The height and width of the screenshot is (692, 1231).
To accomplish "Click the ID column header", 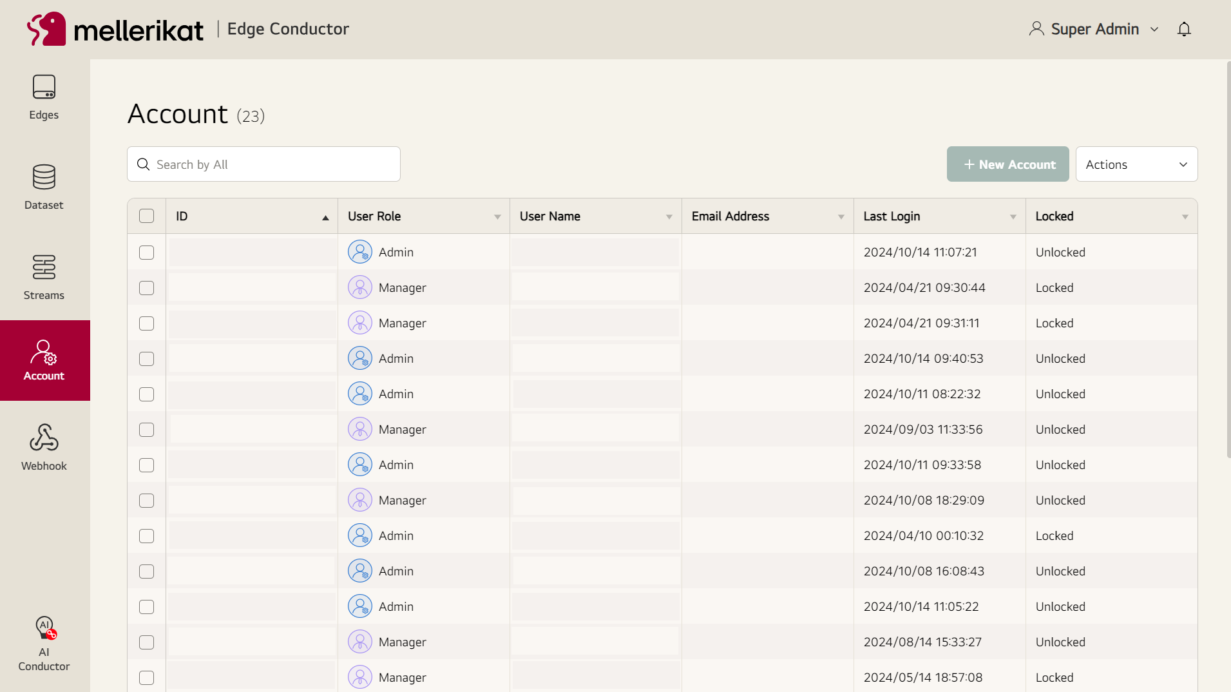I will [x=252, y=216].
